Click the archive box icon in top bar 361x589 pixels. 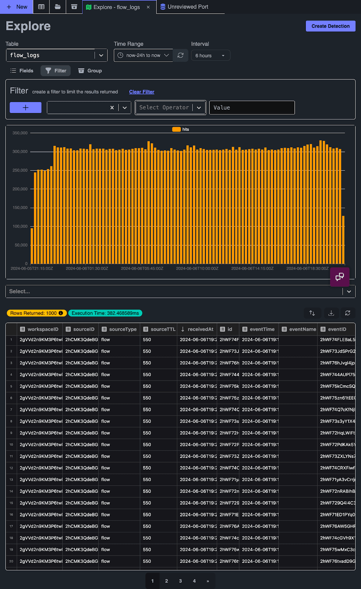tap(74, 7)
